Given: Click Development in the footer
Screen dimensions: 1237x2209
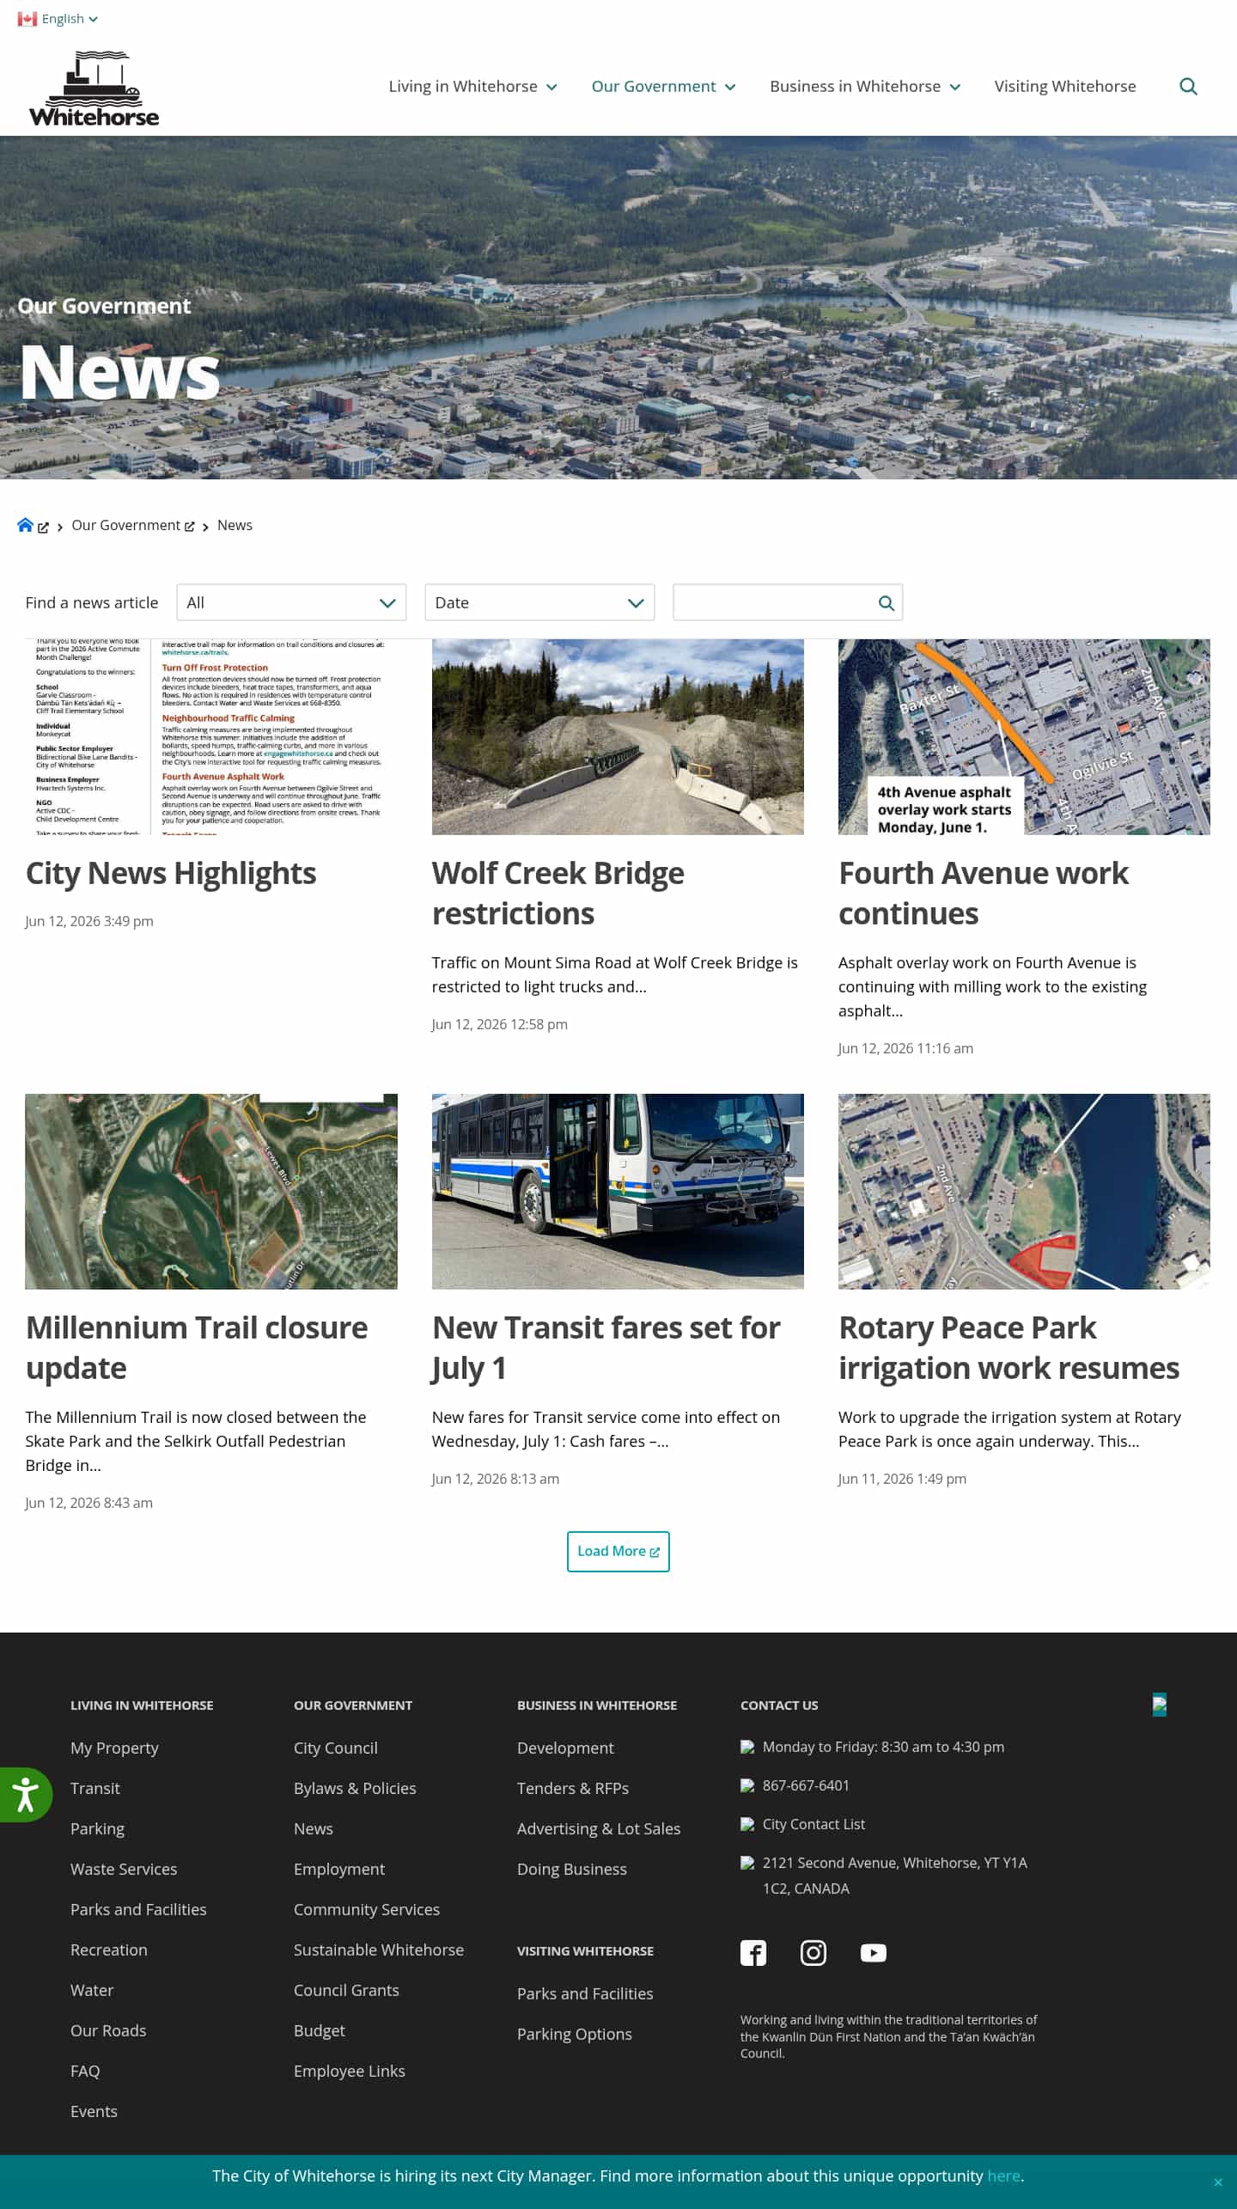Looking at the screenshot, I should click(565, 1748).
